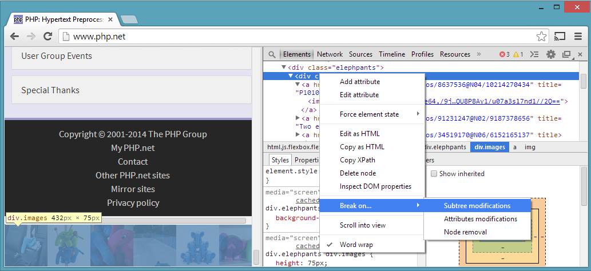
Task: Click the img breadcrumb item
Action: 530,148
